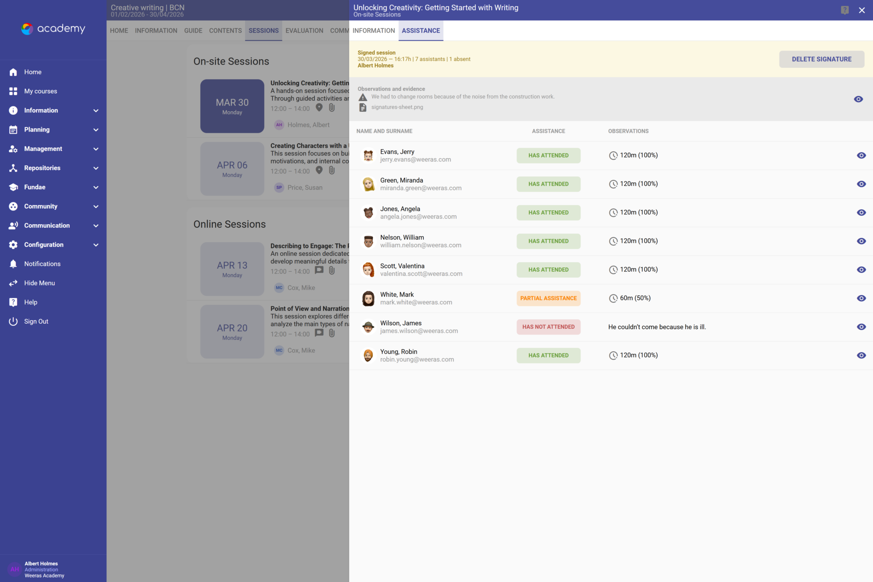
Task: View details for Wilson, James via eye icon
Action: click(861, 327)
